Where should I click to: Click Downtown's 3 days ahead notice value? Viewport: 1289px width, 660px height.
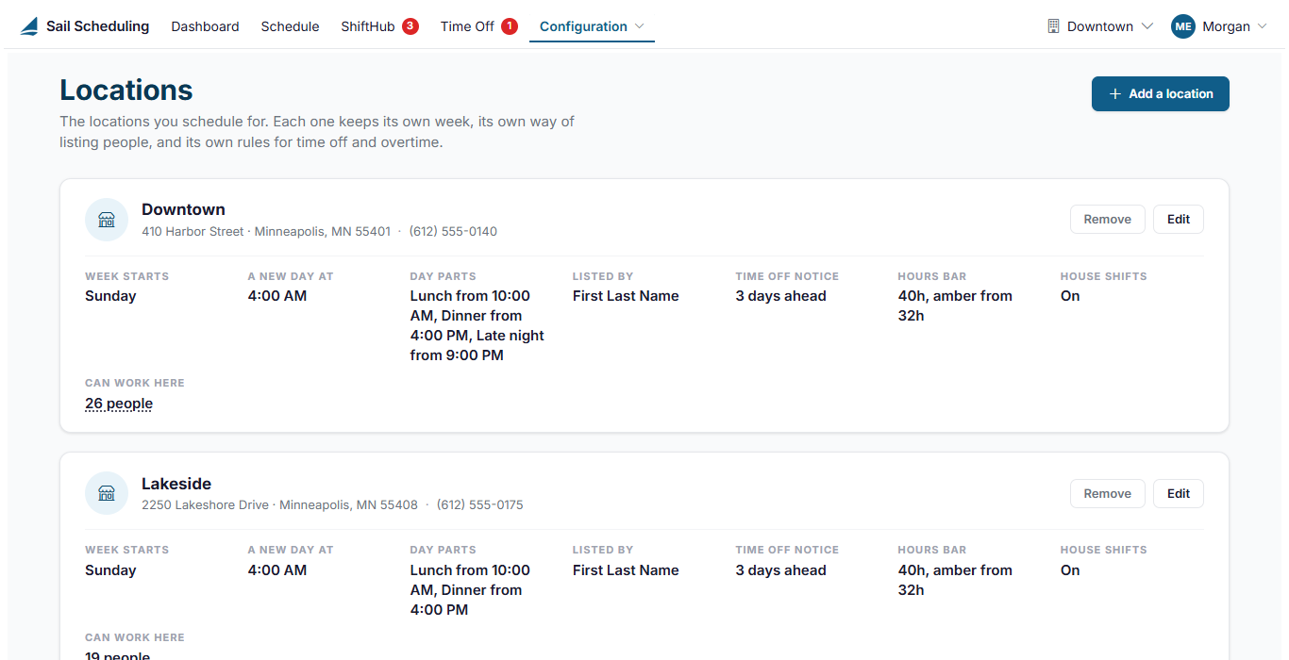(x=780, y=296)
